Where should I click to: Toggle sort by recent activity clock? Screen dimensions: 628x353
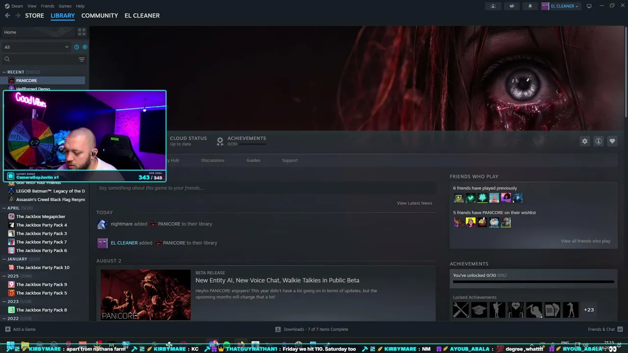(x=77, y=47)
